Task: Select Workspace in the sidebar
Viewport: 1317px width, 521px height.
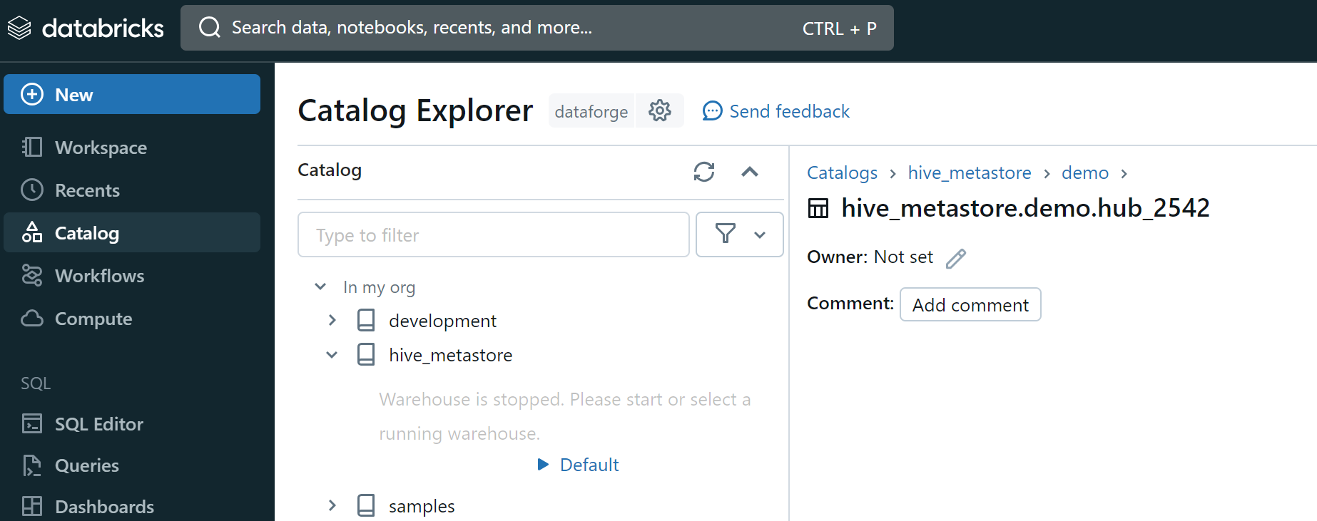Action: [132, 147]
